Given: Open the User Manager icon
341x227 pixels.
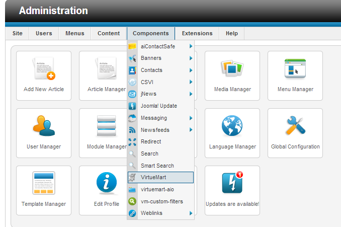Looking at the screenshot, I should coord(44,125).
